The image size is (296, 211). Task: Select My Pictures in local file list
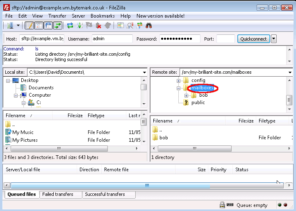25,140
